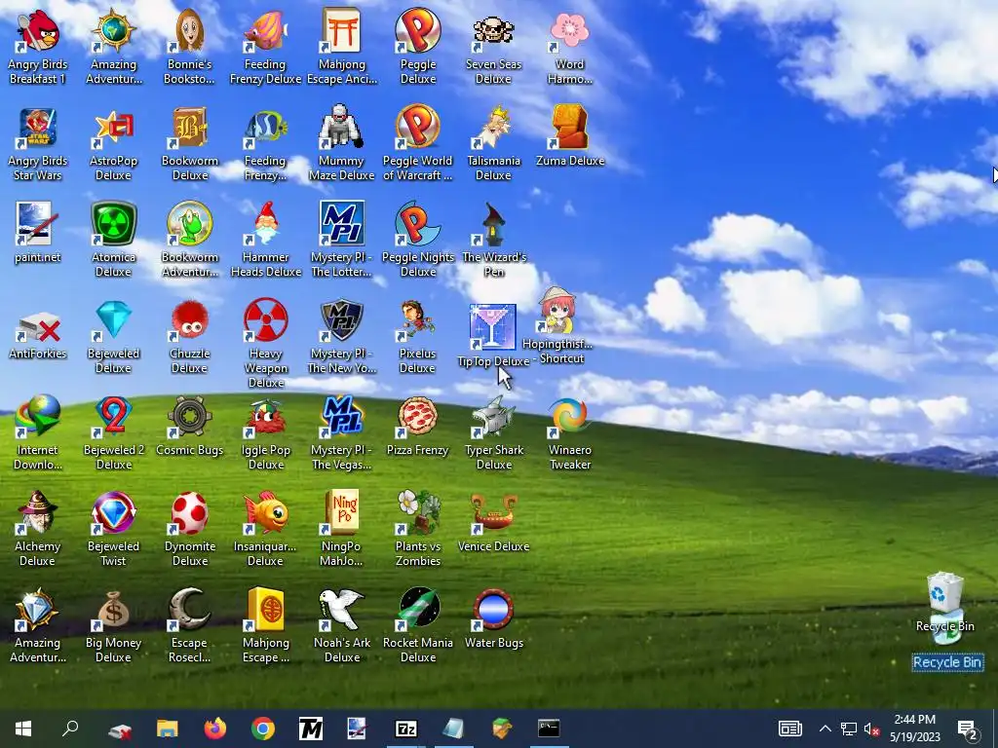Image resolution: width=998 pixels, height=748 pixels.
Task: Select the AstroPop Deluxe shortcut
Action: click(113, 128)
